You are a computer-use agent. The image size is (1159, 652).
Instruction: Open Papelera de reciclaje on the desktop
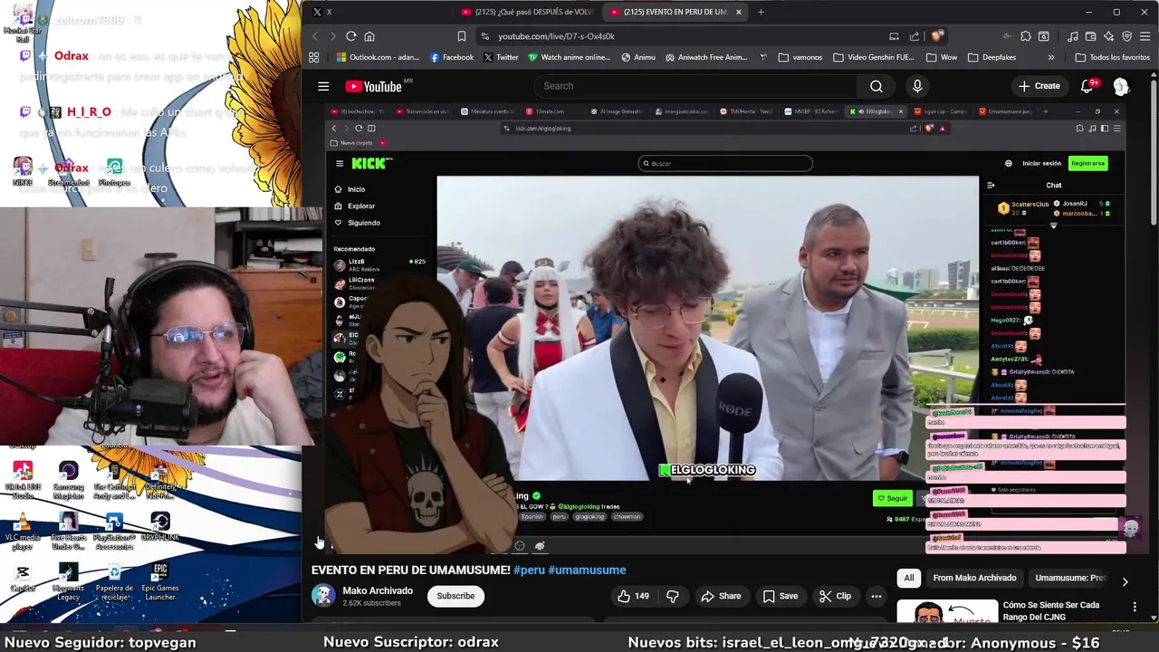pyautogui.click(x=114, y=582)
